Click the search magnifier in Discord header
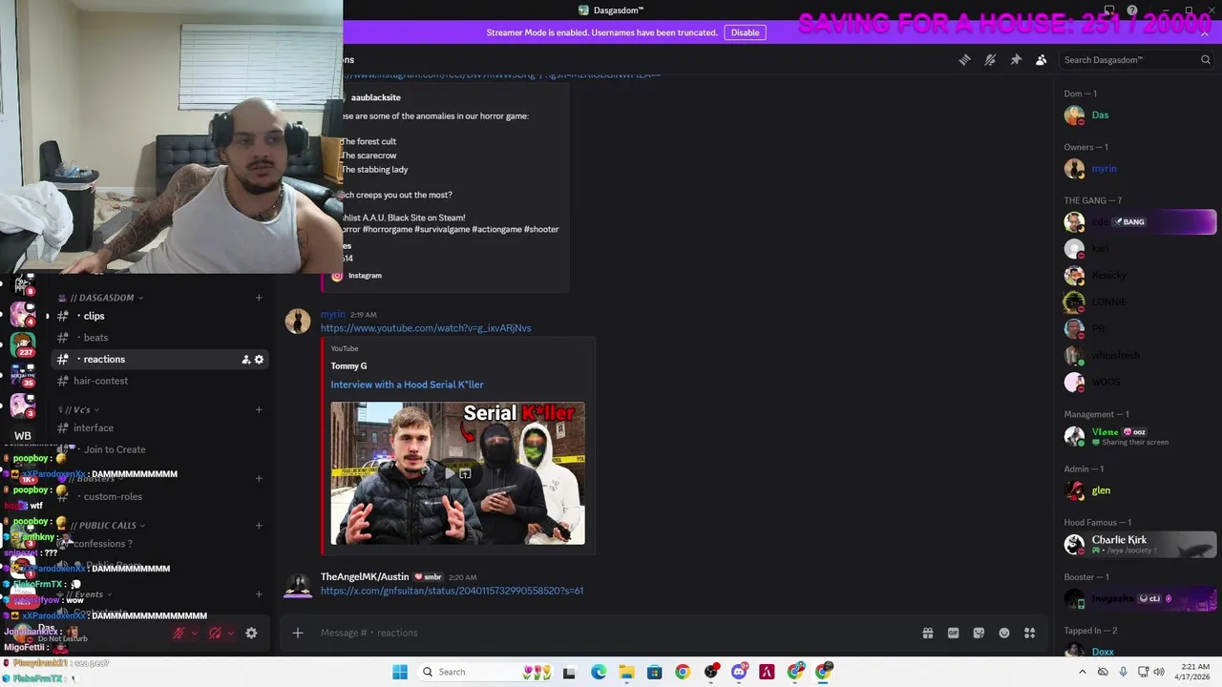The width and height of the screenshot is (1222, 687). (1205, 60)
